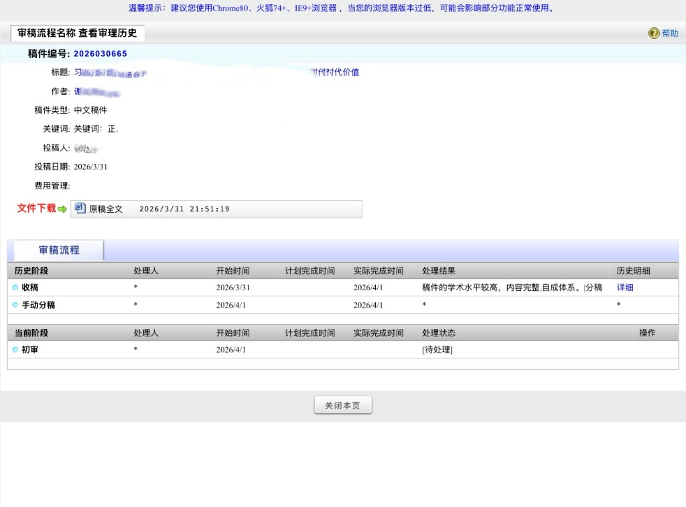This screenshot has height=507, width=686.
Task: Switch to the 审稿流程 tab
Action: tap(59, 250)
